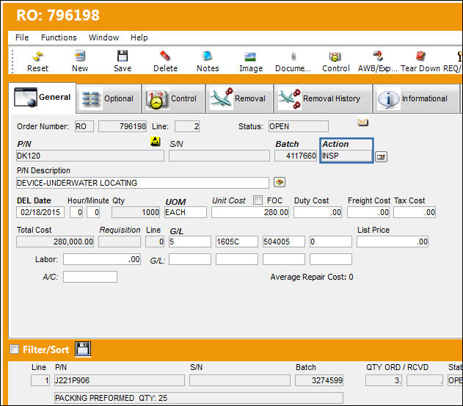This screenshot has height=406, width=463.
Task: Open the AWB/Exp toolbar item
Action: pyautogui.click(x=378, y=62)
